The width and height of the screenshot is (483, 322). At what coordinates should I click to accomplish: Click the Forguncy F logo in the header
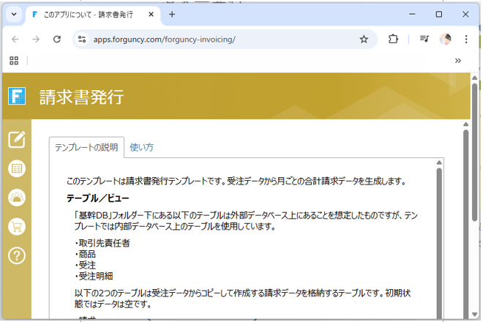pos(16,96)
